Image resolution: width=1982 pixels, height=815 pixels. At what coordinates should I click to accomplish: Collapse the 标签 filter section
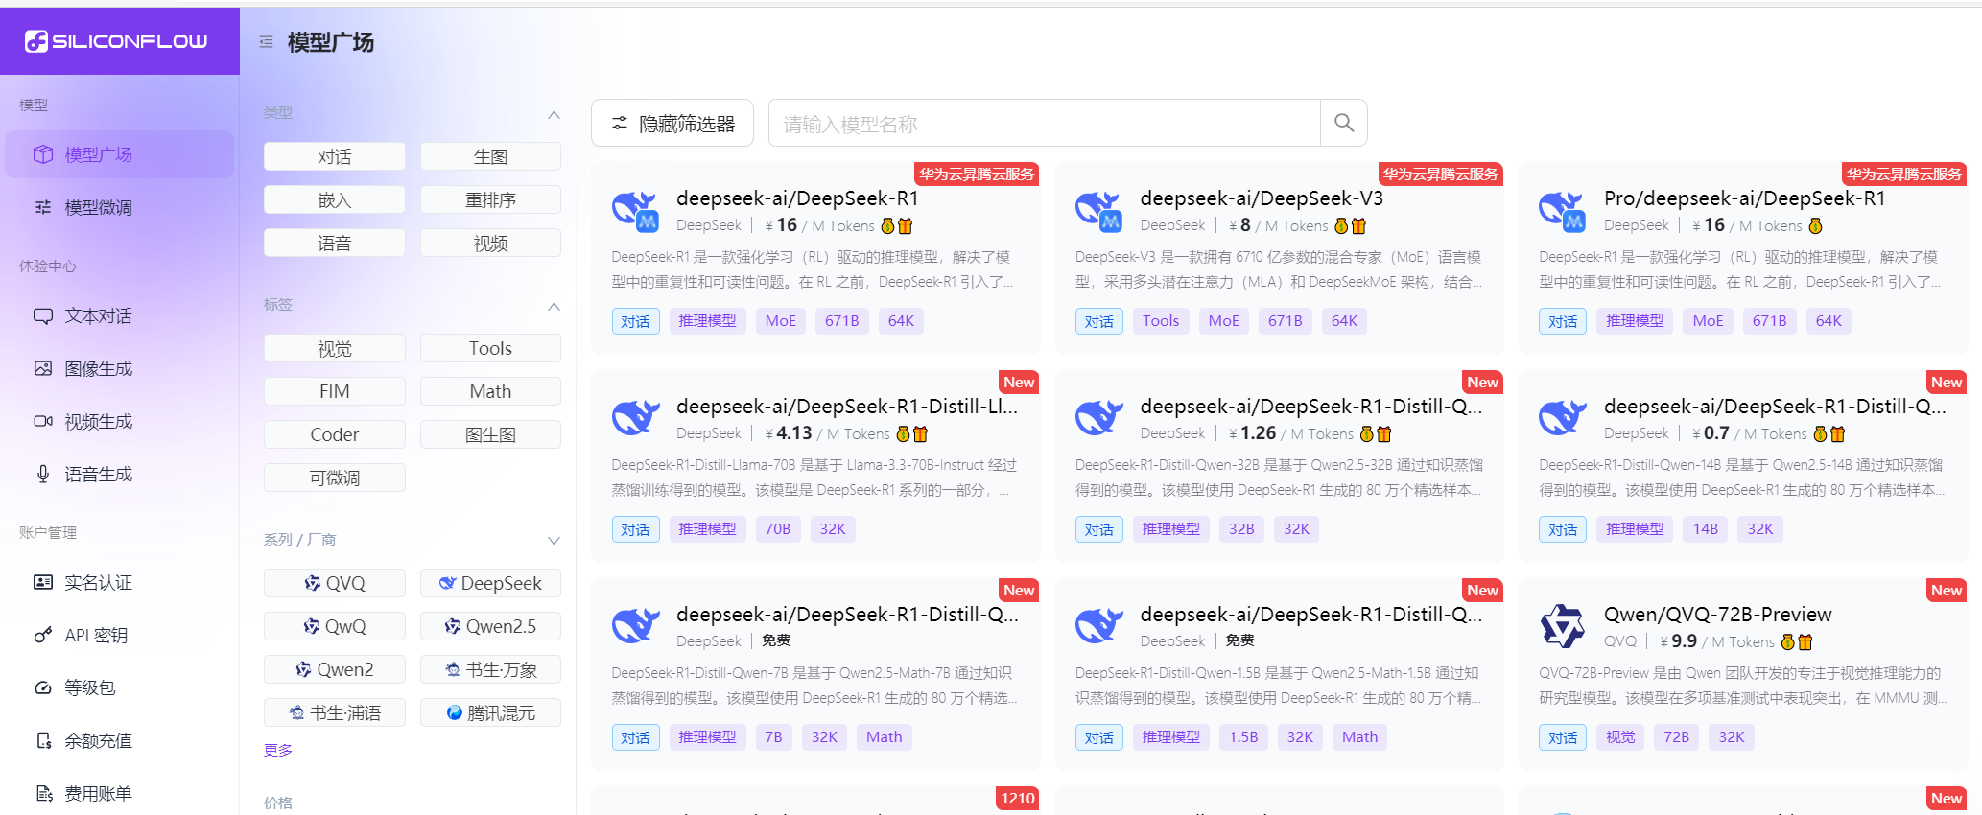[x=554, y=306]
